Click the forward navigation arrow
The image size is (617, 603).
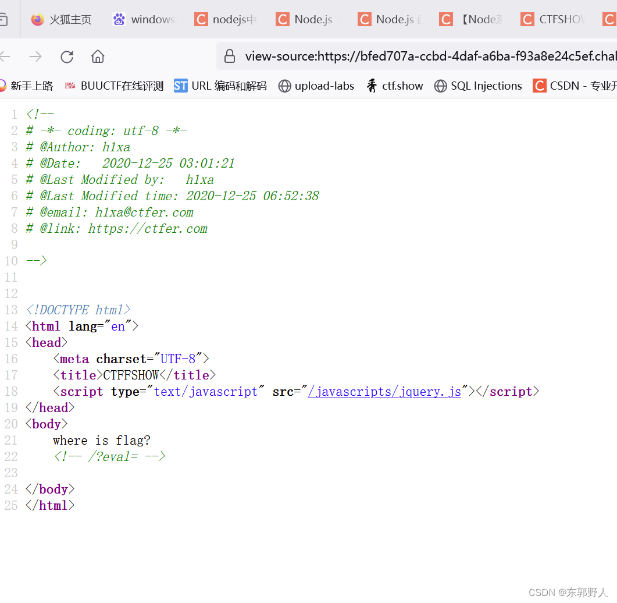35,56
